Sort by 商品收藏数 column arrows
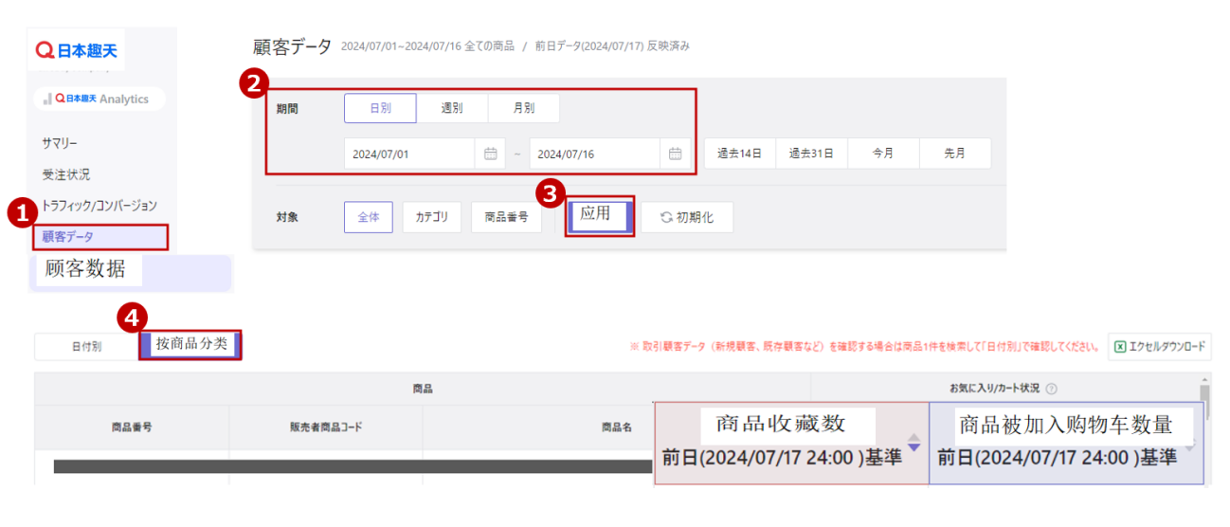1230x527 pixels. [x=913, y=443]
